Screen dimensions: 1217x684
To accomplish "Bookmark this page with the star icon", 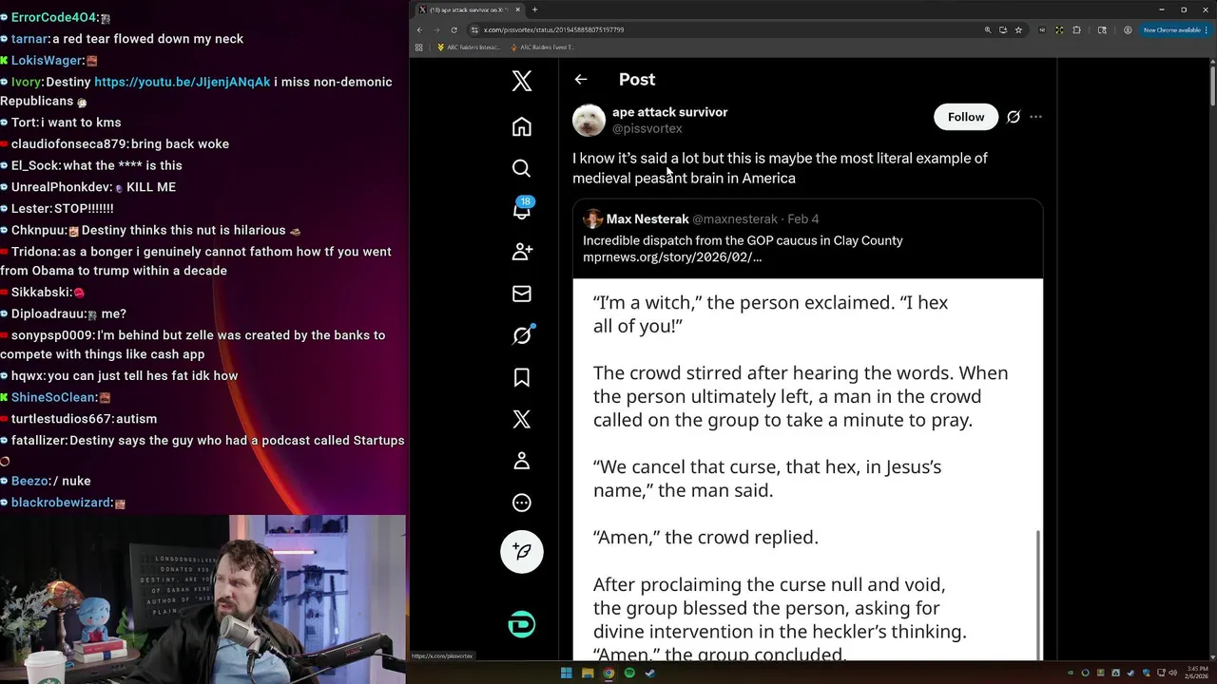I will [x=1018, y=29].
